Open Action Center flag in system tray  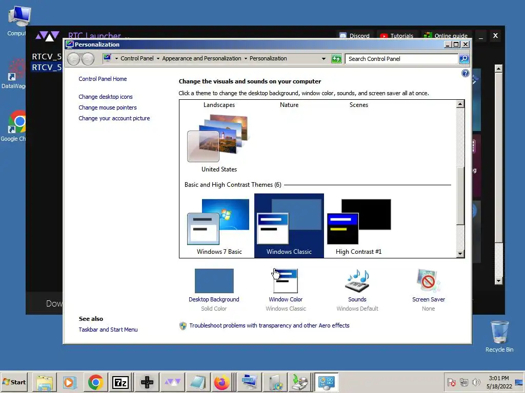(451, 382)
